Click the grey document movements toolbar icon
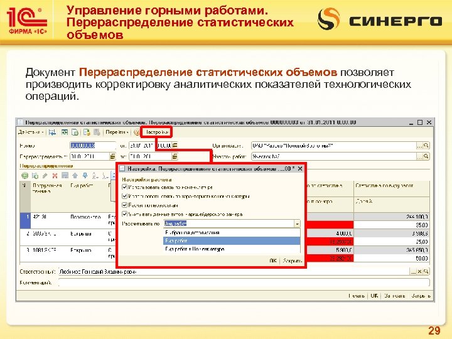 (97, 132)
